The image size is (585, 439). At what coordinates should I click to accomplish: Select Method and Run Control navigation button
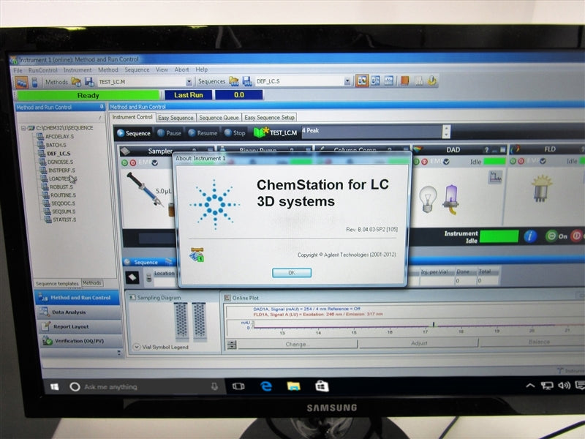78,298
